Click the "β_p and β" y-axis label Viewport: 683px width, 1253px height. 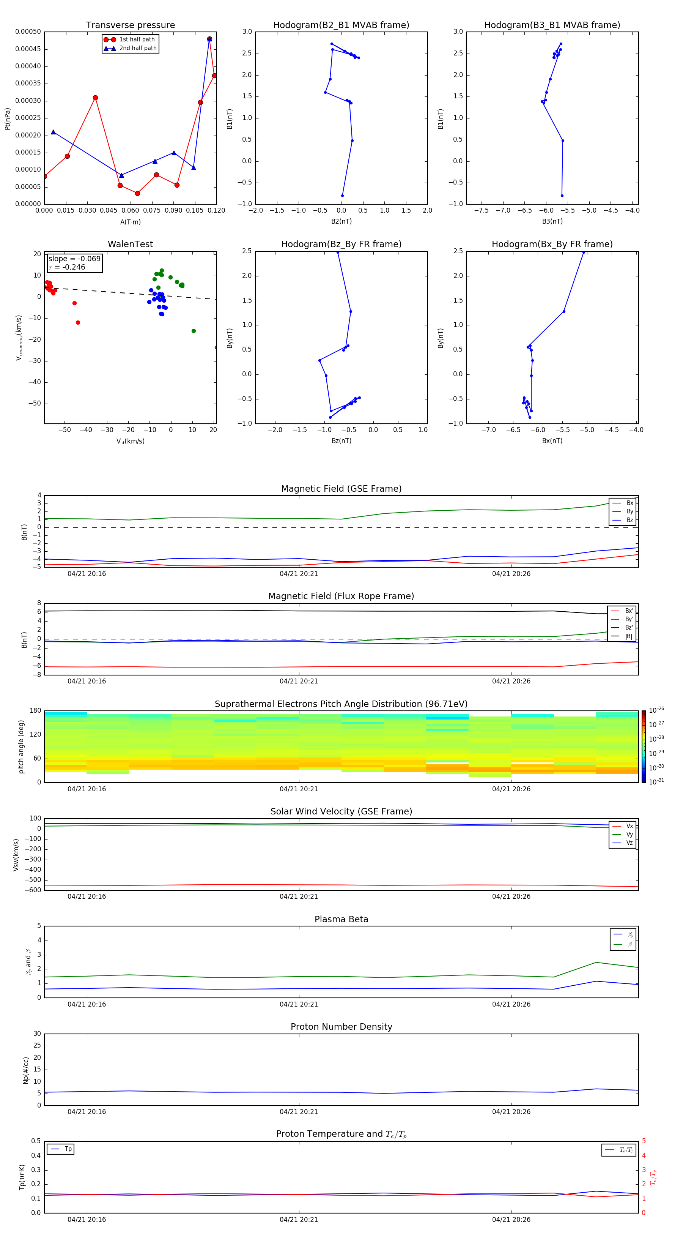(28, 962)
